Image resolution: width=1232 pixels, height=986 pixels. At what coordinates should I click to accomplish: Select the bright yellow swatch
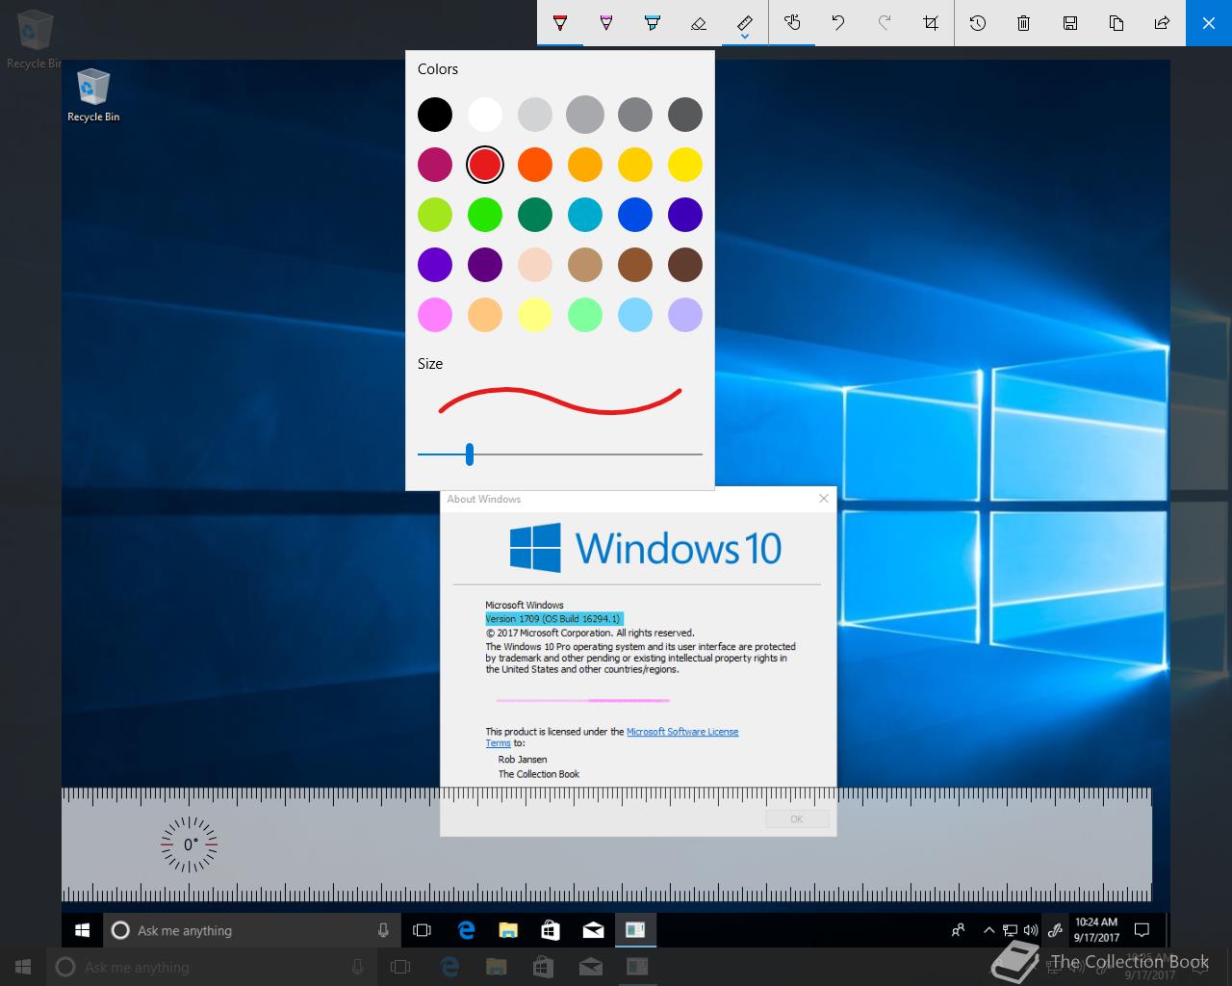point(685,165)
